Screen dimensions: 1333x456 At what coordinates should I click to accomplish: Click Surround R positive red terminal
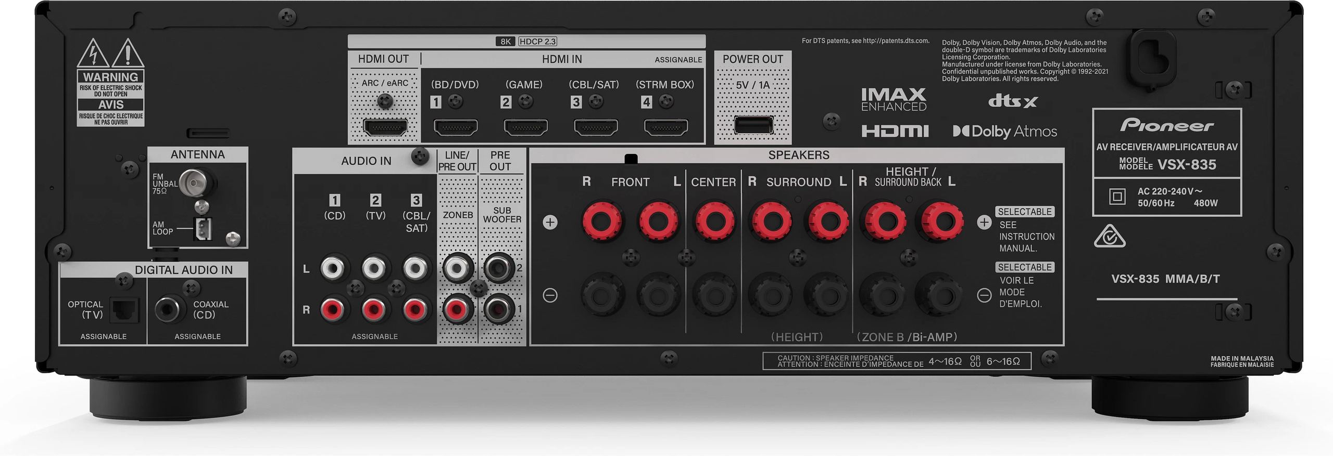click(770, 222)
